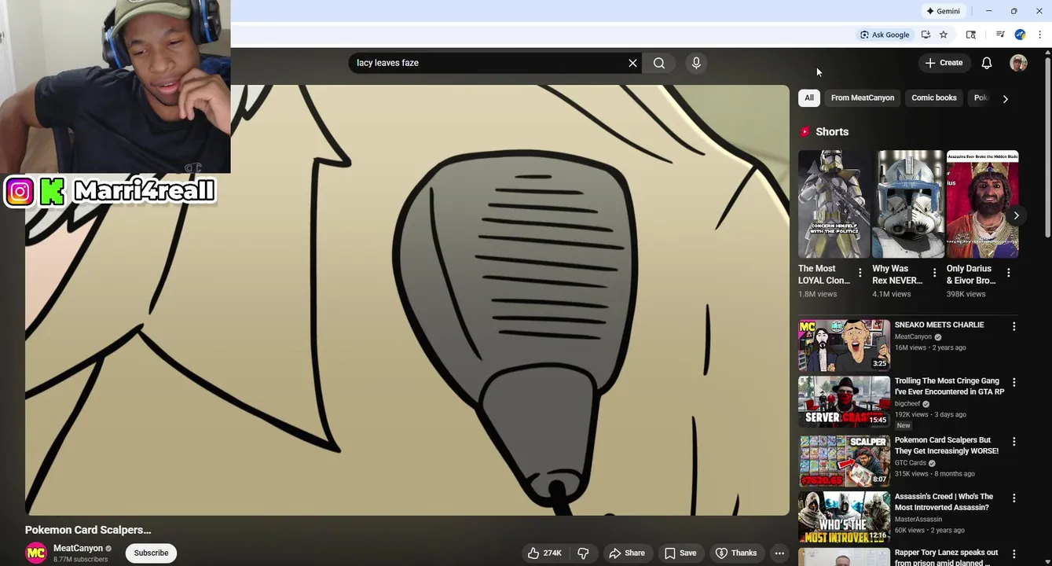
Task: Click the video player to pause
Action: point(407,300)
